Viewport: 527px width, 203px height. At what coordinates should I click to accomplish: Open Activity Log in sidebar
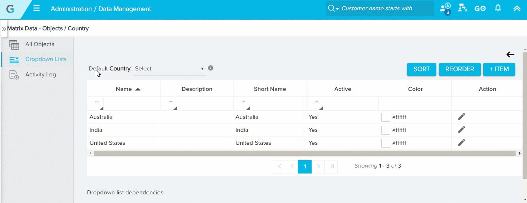(41, 74)
